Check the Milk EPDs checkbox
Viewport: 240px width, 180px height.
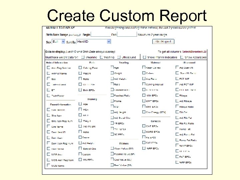pos(144,95)
